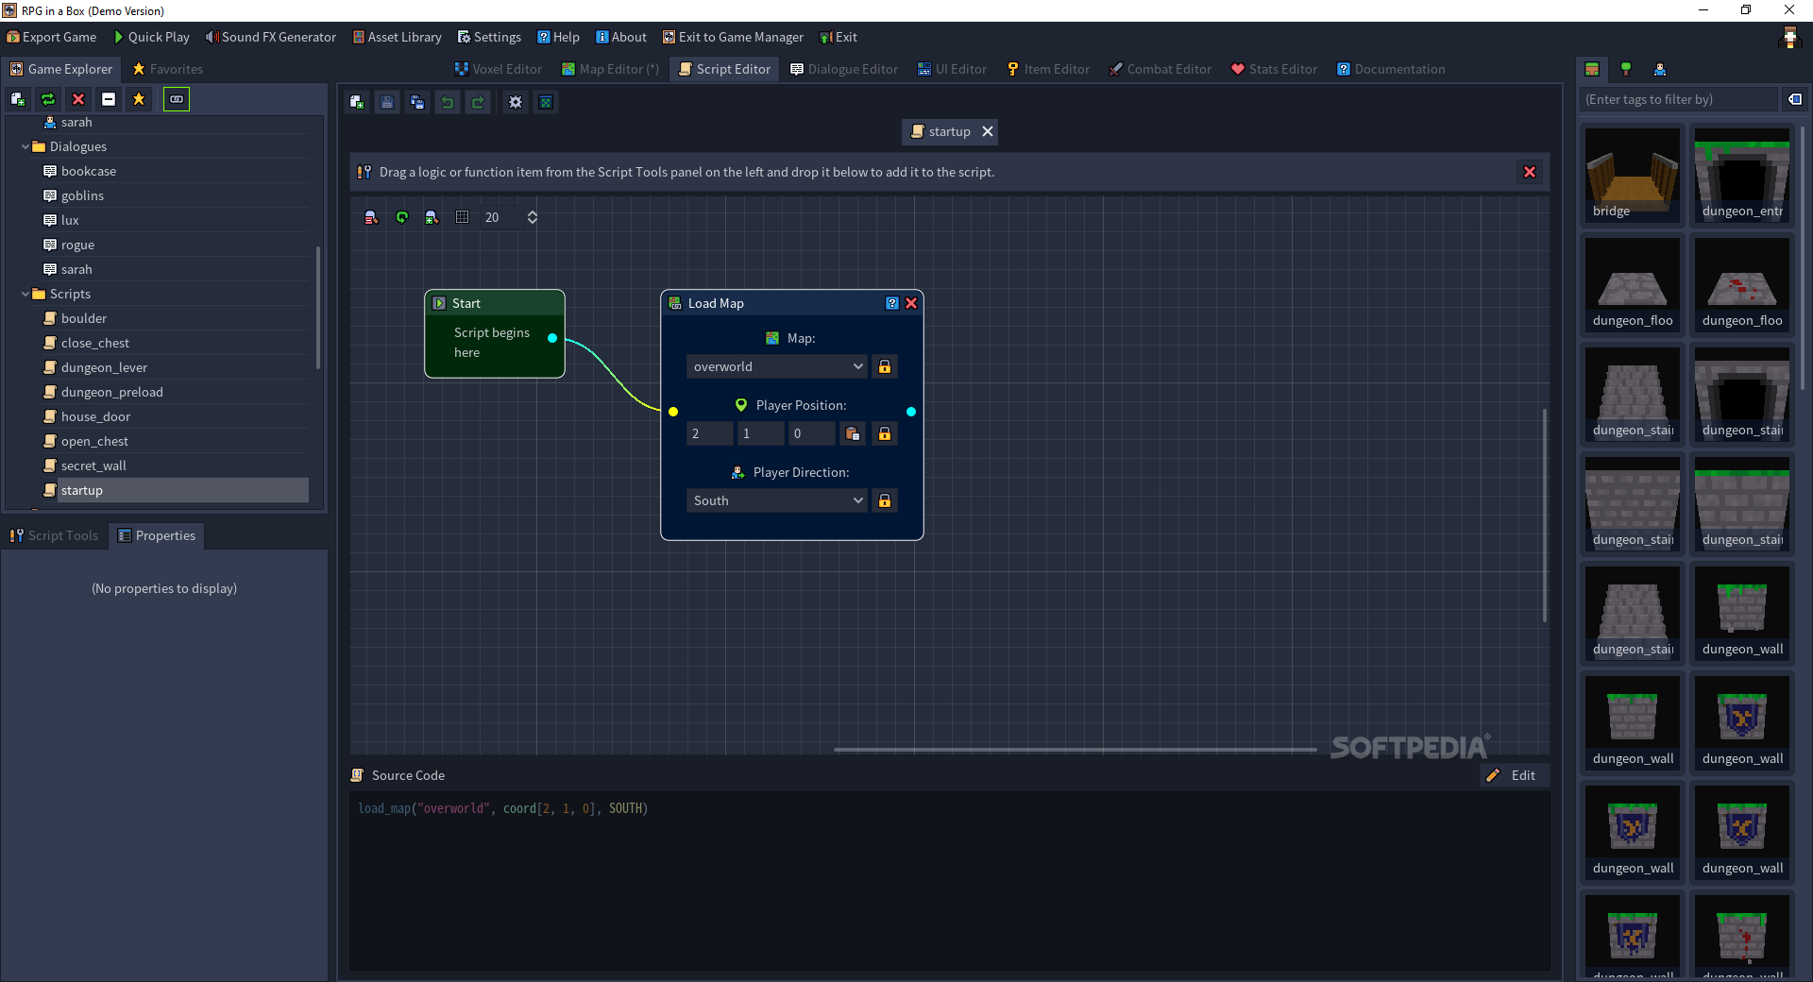Collapse the Scripts folder
Screen dimensions: 1813x982
coord(25,294)
